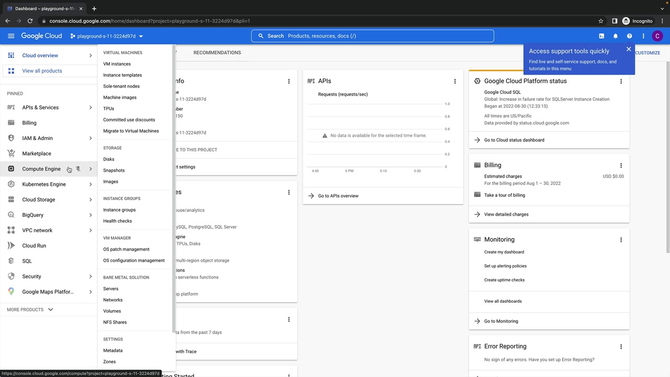Open the project selector playground-s-11-3224d97d
The height and width of the screenshot is (377, 670).
pyautogui.click(x=107, y=36)
